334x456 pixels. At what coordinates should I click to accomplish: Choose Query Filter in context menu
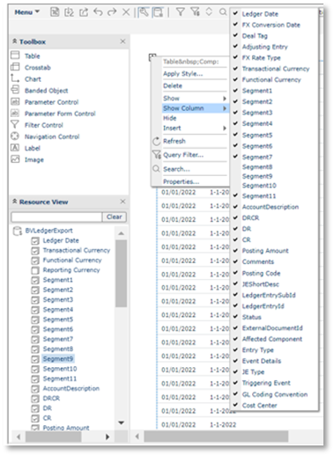pos(183,155)
